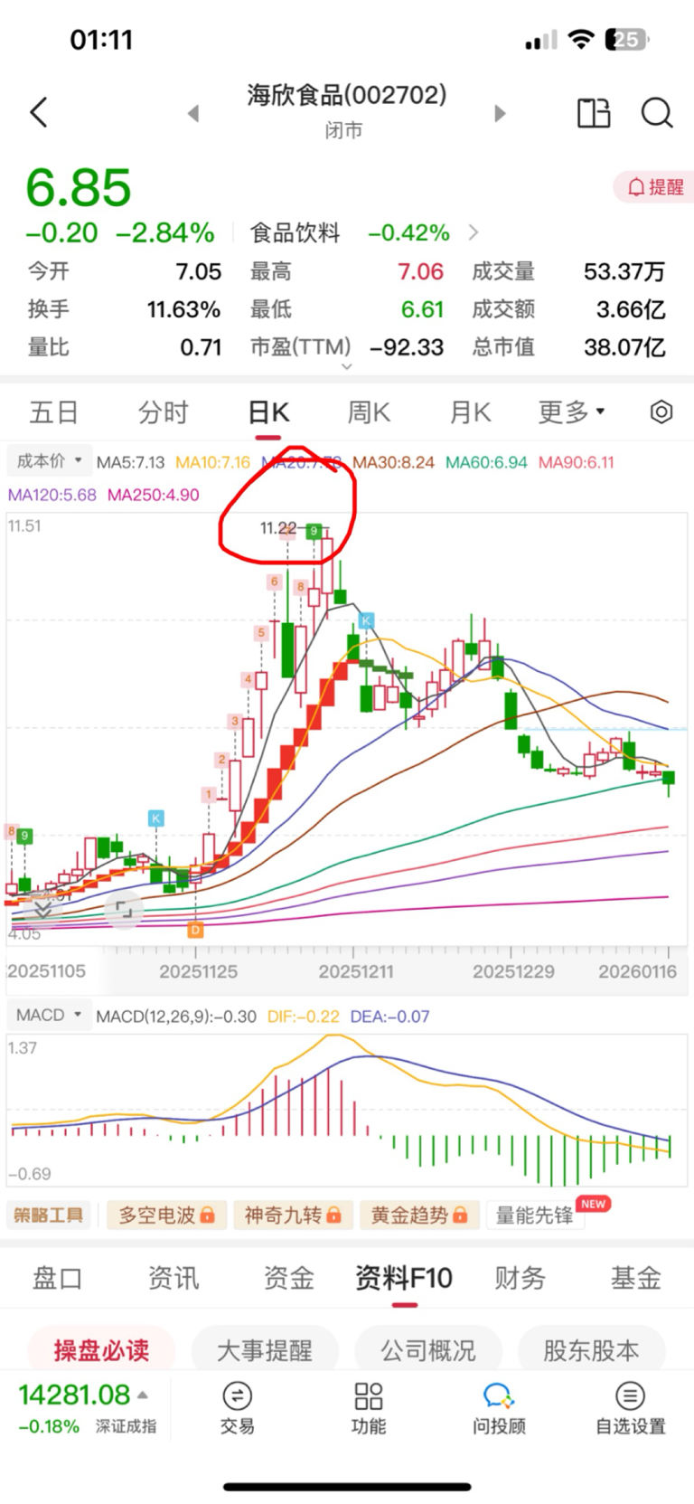Image resolution: width=694 pixels, height=1504 pixels.
Task: Expand the 深证成指 index ticker arrow
Action: 143,1395
